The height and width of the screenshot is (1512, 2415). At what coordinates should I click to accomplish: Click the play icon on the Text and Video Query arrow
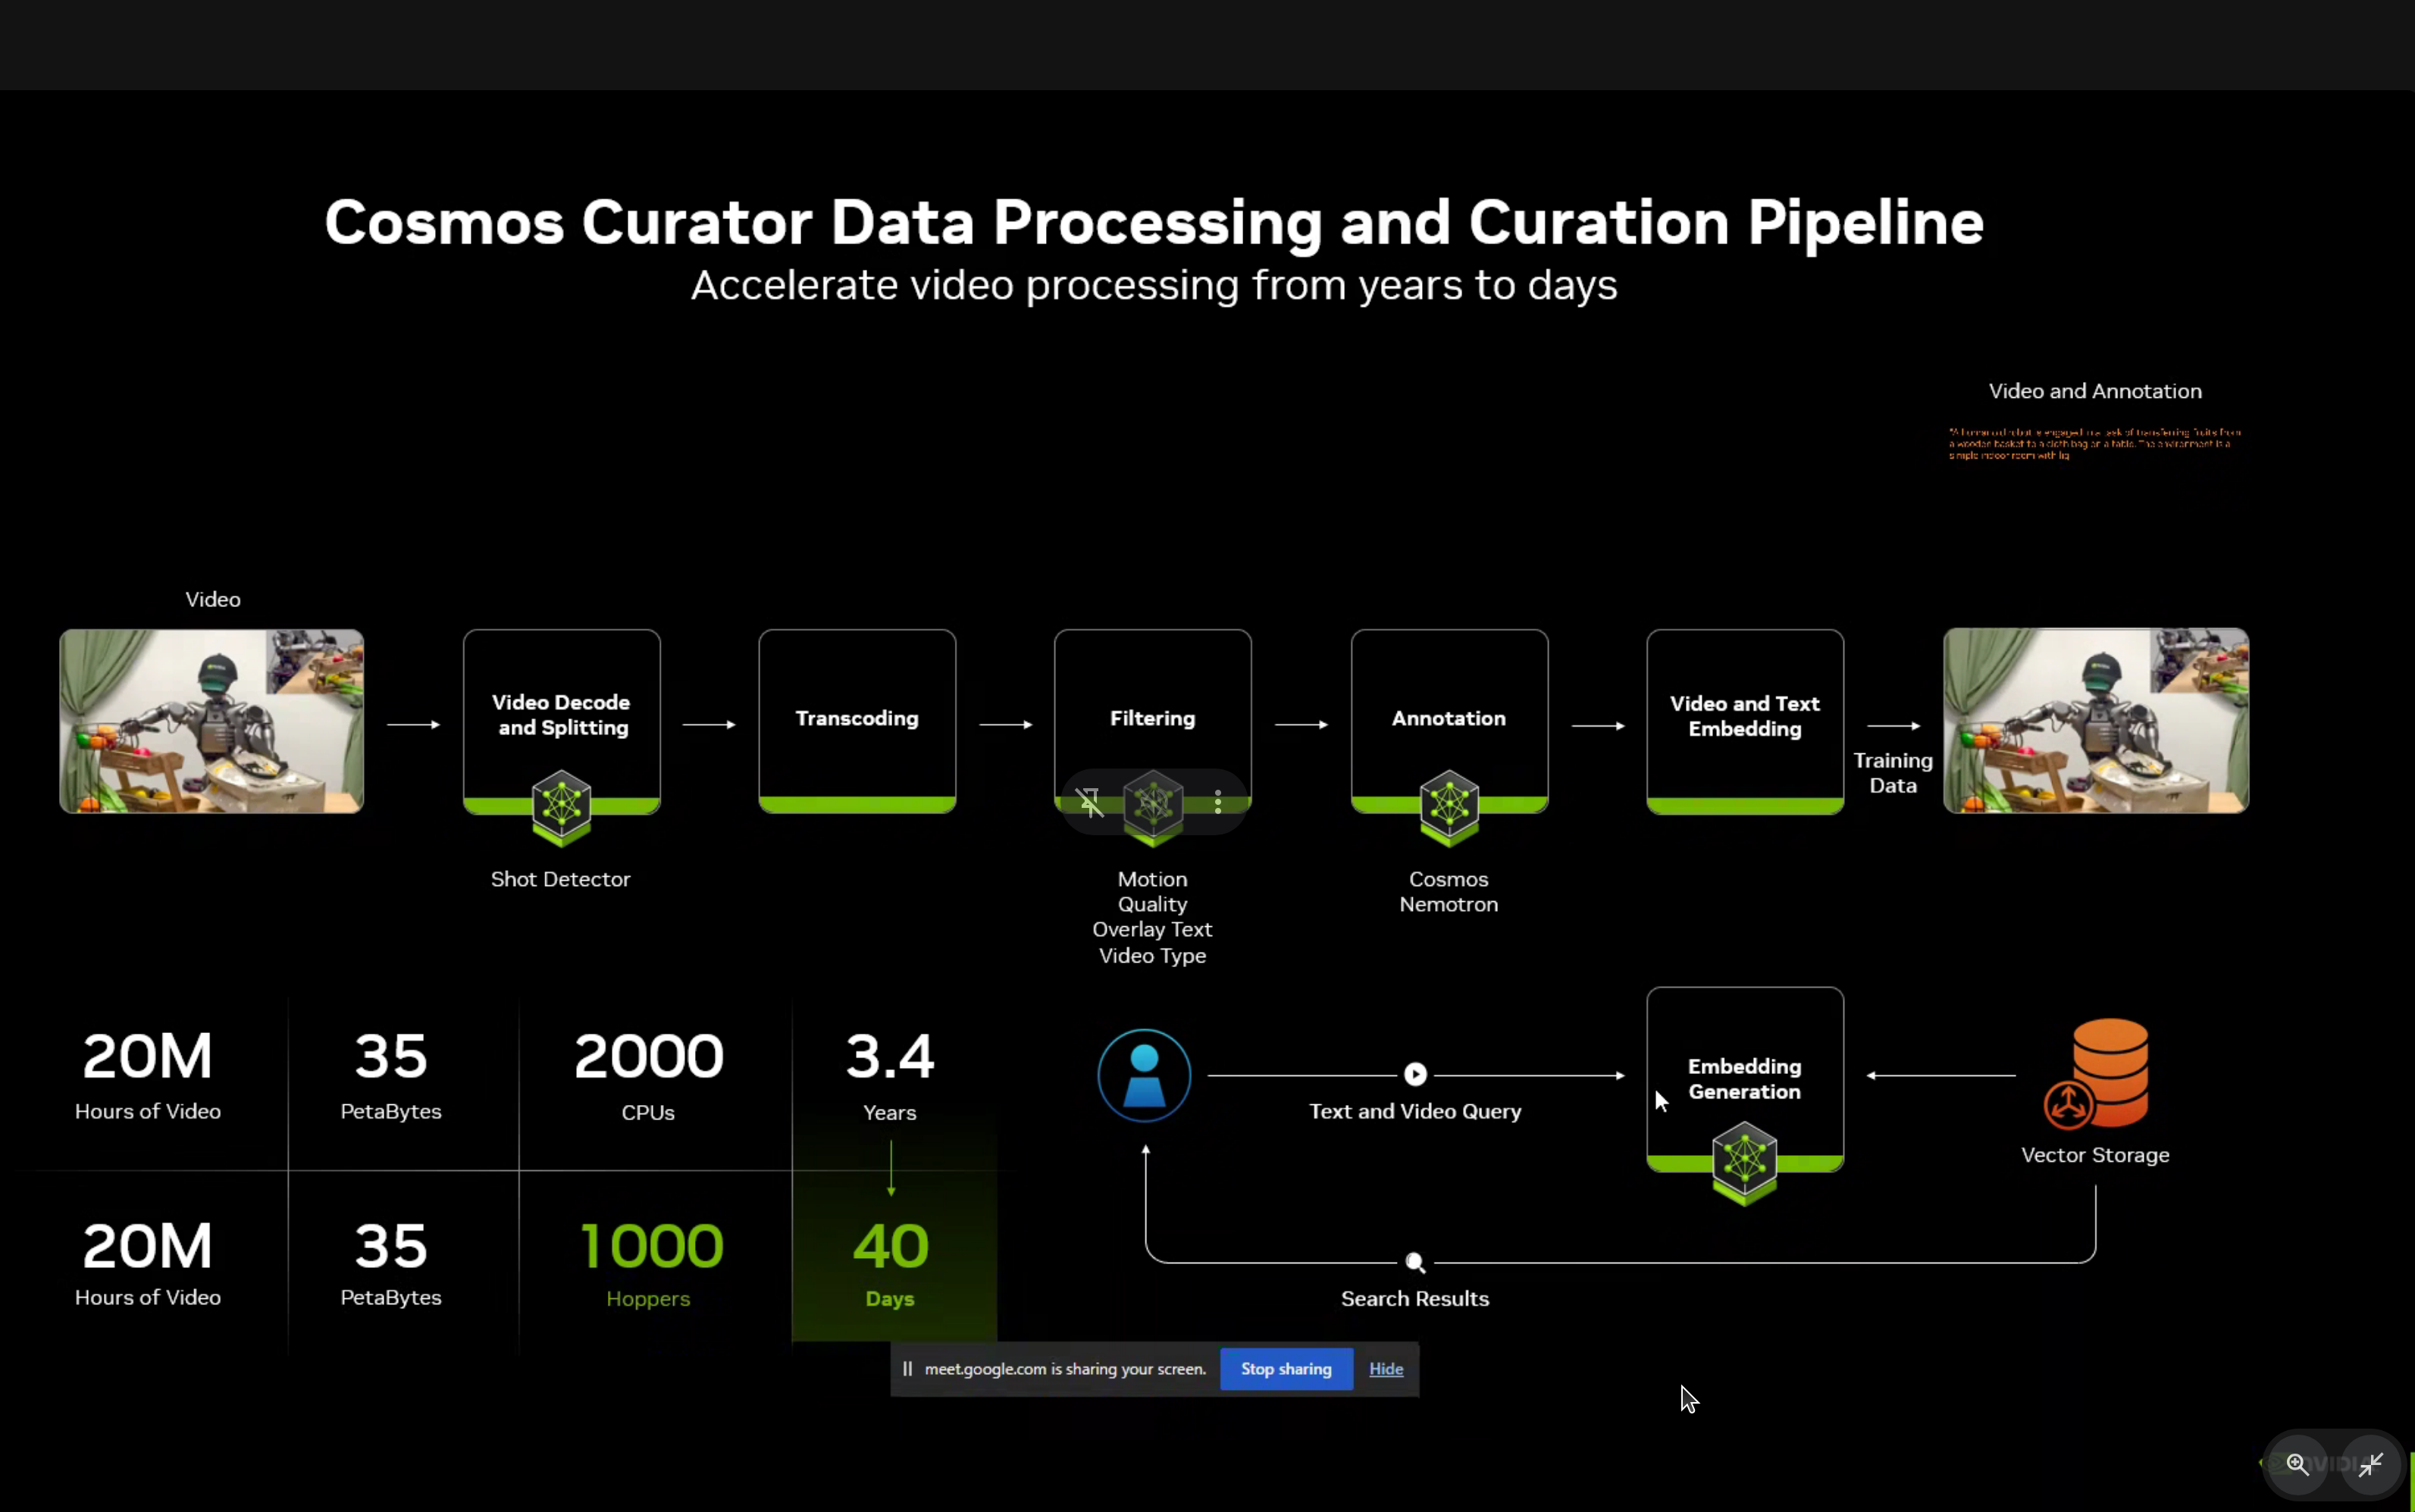coord(1415,1073)
